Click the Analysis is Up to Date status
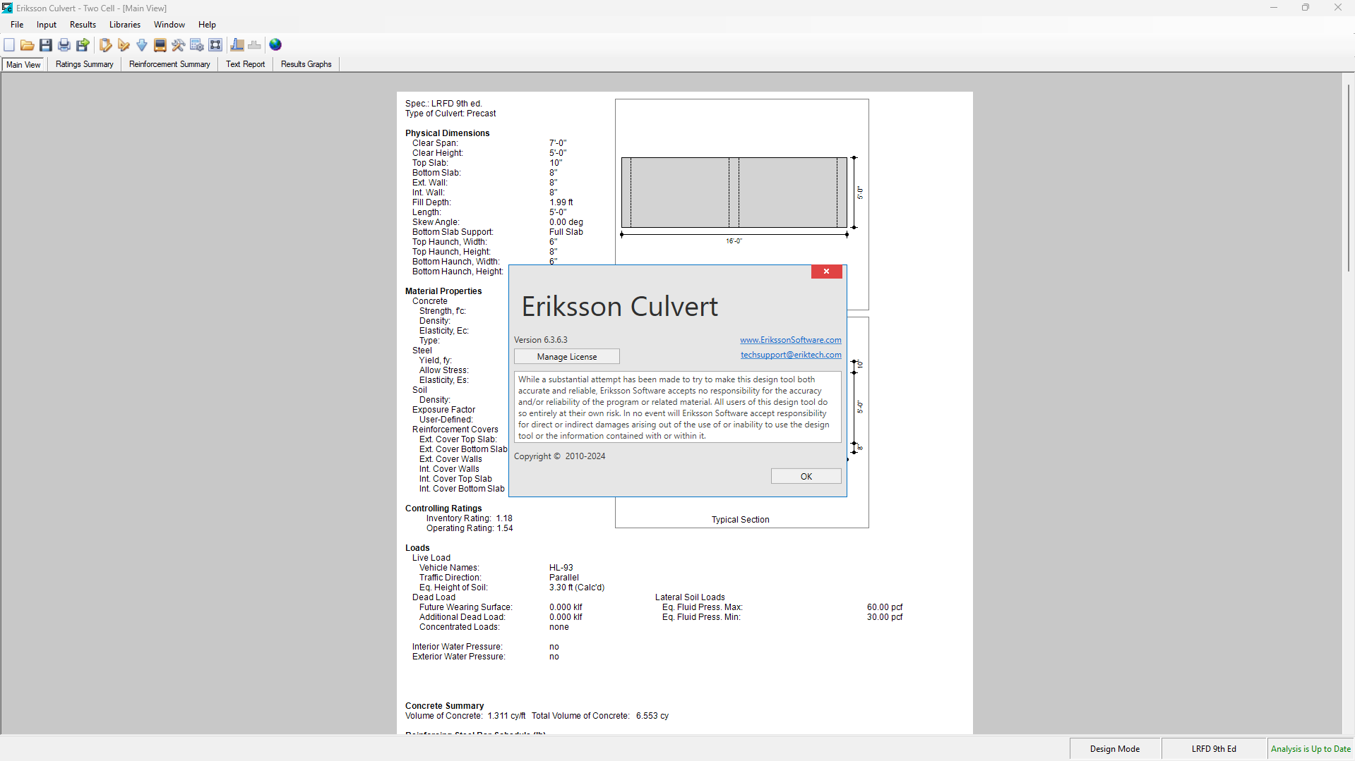Screen dimensions: 1355x761 pos(1311,749)
